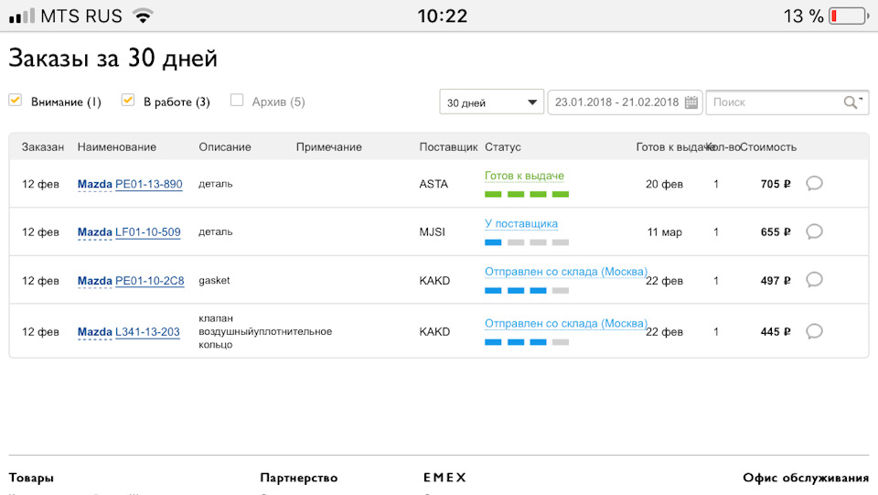
Task: Open the Mazda brand dropdown for PE01-13-890
Action: coord(94,185)
